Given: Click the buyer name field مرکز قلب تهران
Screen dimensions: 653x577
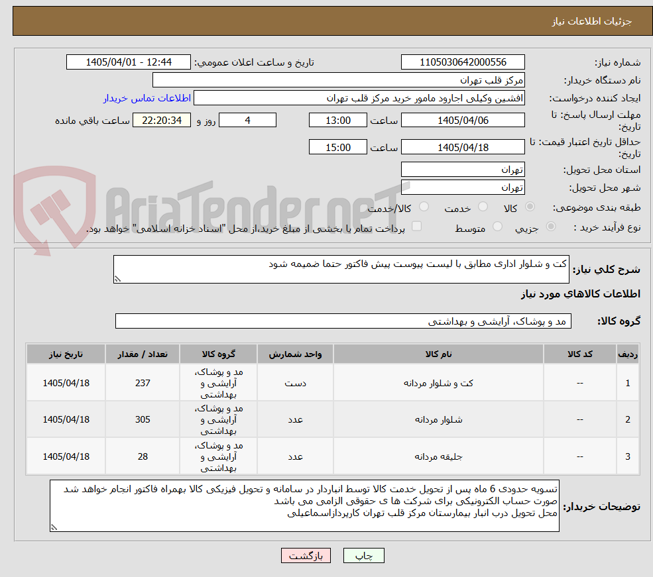Looking at the screenshot, I should click(x=338, y=80).
